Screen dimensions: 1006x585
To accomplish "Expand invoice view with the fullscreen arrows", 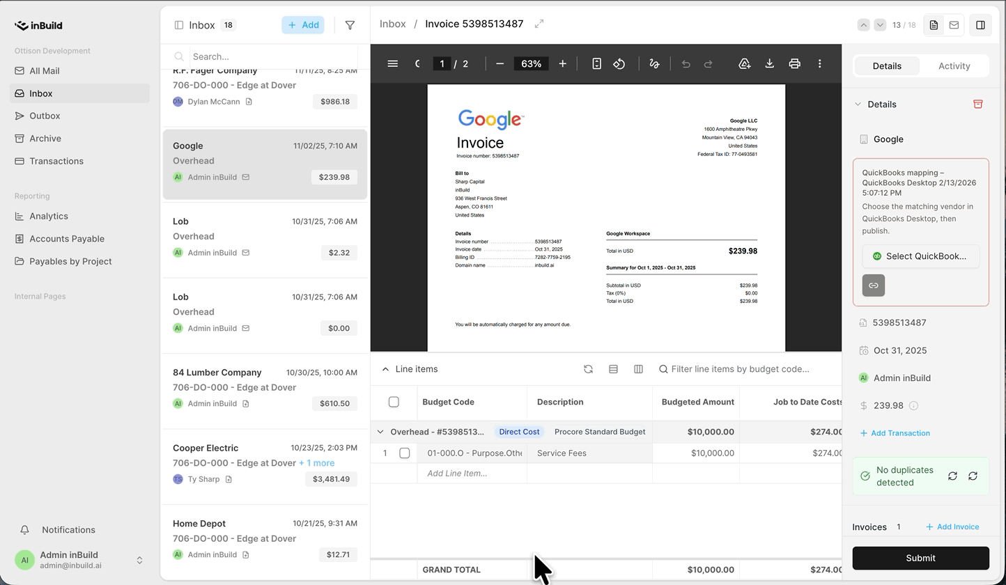I will [539, 24].
